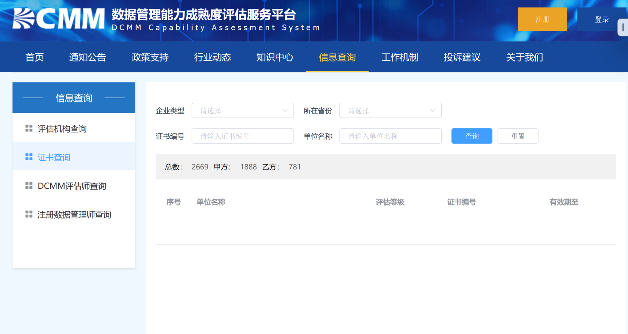Focus the 证书编号 input field
628x334 pixels.
(243, 136)
